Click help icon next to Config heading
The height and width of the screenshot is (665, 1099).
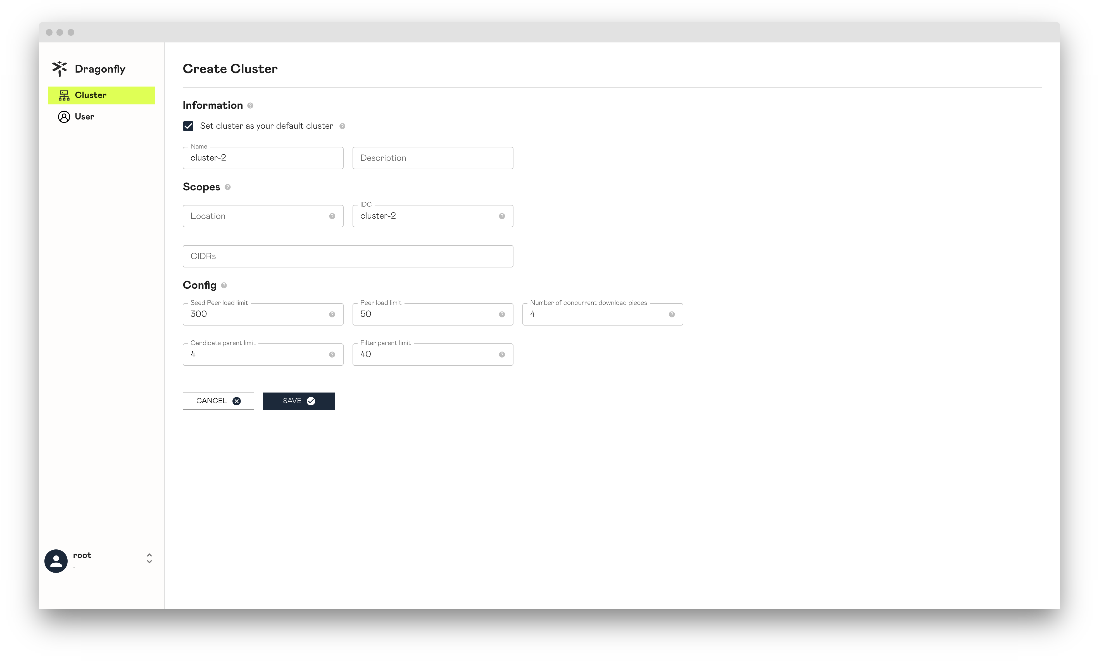[224, 285]
